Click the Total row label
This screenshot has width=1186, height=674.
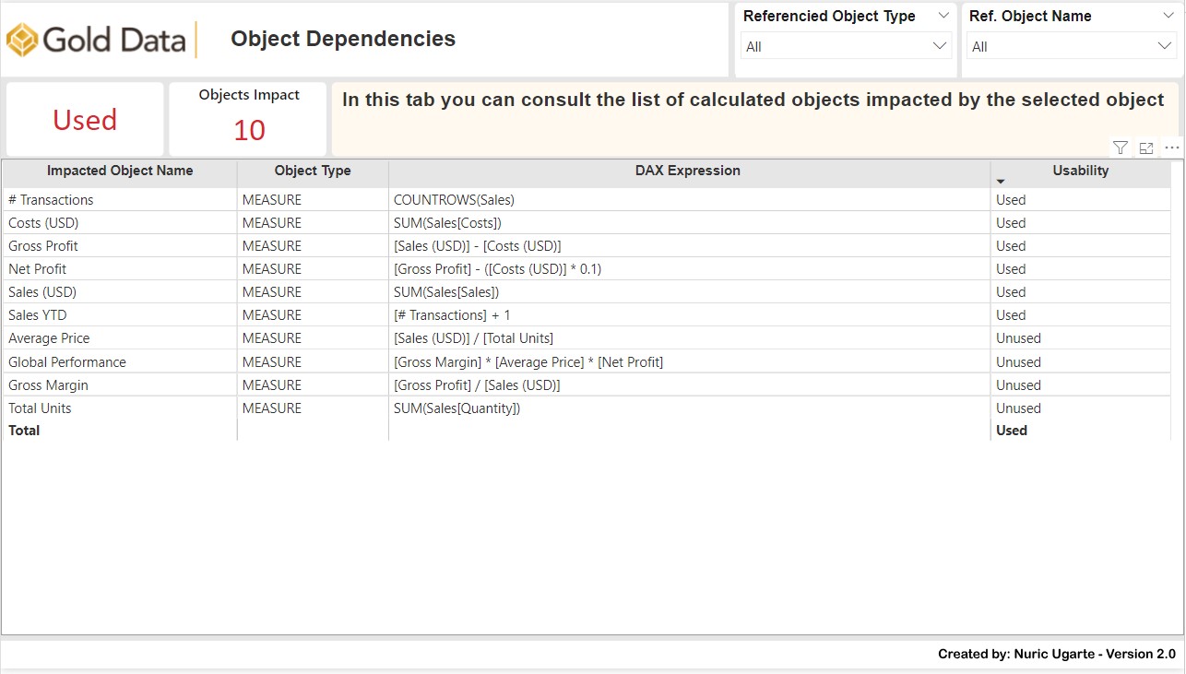[25, 431]
